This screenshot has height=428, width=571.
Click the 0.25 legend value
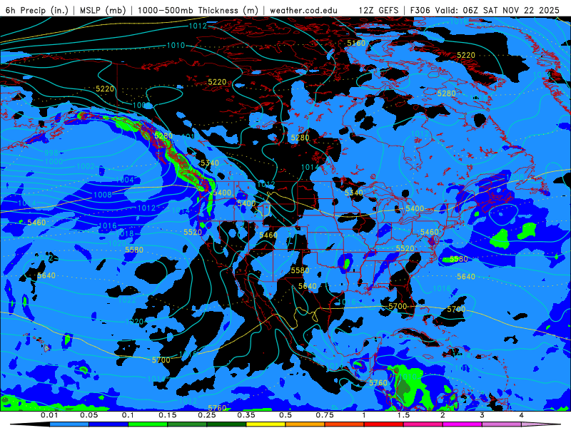[207, 415]
